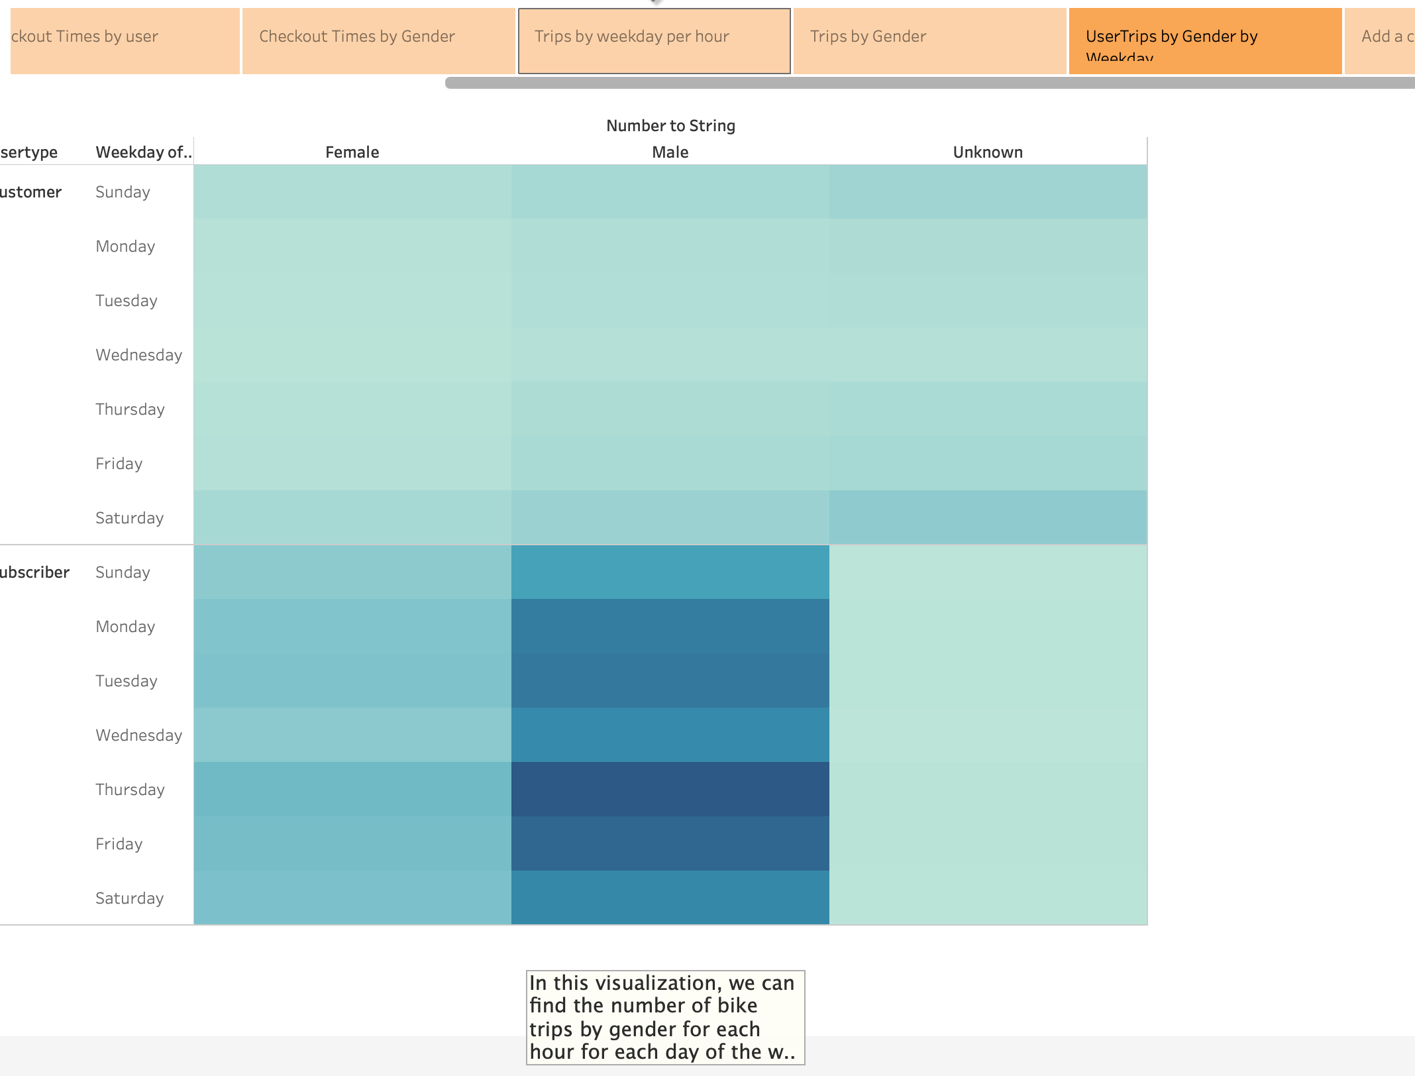
Task: Switch to Trips by weekday per hour tab
Action: [654, 41]
